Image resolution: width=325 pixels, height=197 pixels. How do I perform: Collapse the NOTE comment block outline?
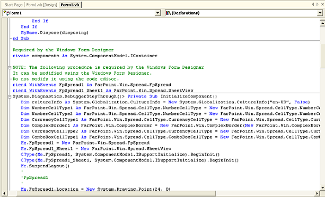tap(10, 67)
